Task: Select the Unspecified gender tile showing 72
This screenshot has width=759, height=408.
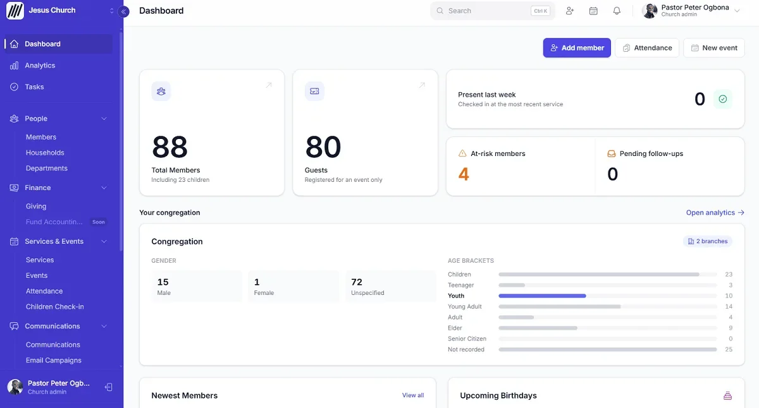Action: [x=391, y=287]
